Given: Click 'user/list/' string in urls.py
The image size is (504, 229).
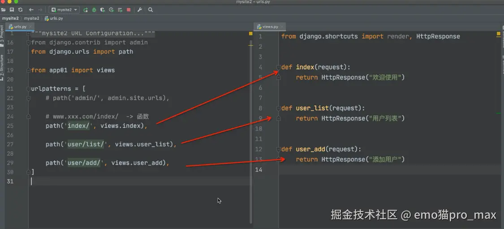Looking at the screenshot, I should click(x=86, y=144).
